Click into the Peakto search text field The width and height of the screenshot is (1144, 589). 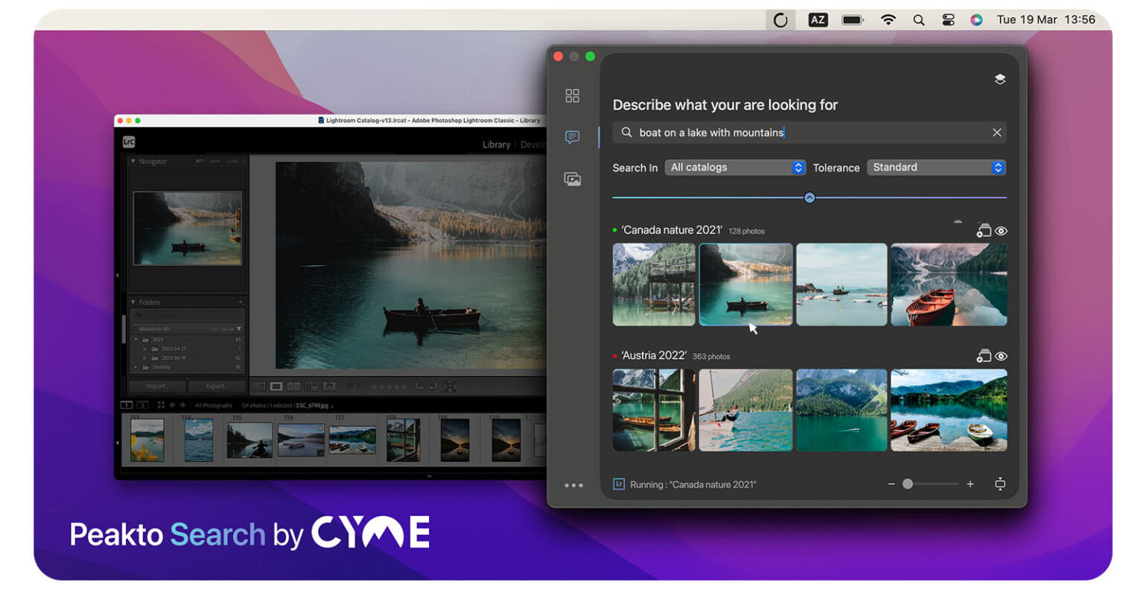(809, 133)
